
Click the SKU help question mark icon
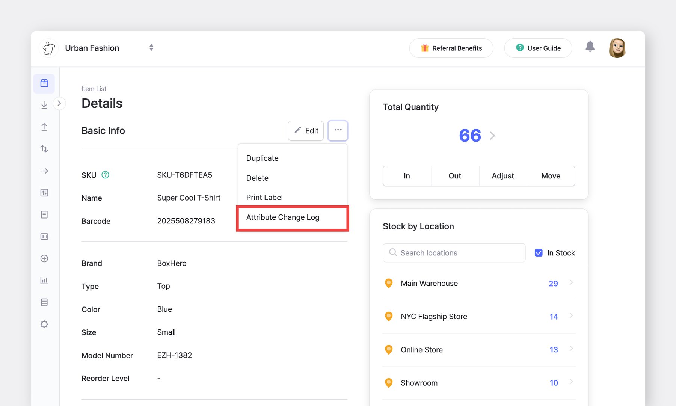pyautogui.click(x=106, y=175)
